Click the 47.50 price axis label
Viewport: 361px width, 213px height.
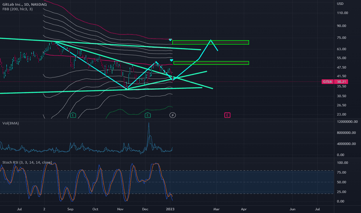point(341,67)
